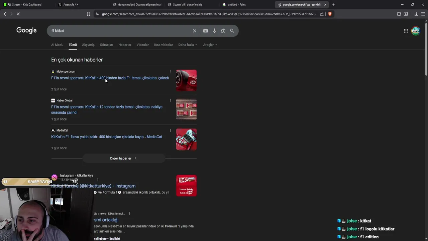Open the browser extensions puzzle icon
Screen dimensions: 428x241
399,14
